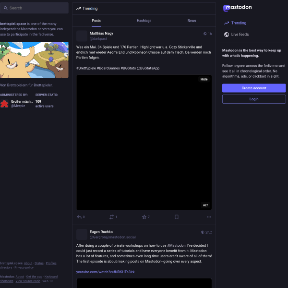Screen dimensions: 288x288
Task: Reply to Matthias Nagy's post
Action: (81, 217)
